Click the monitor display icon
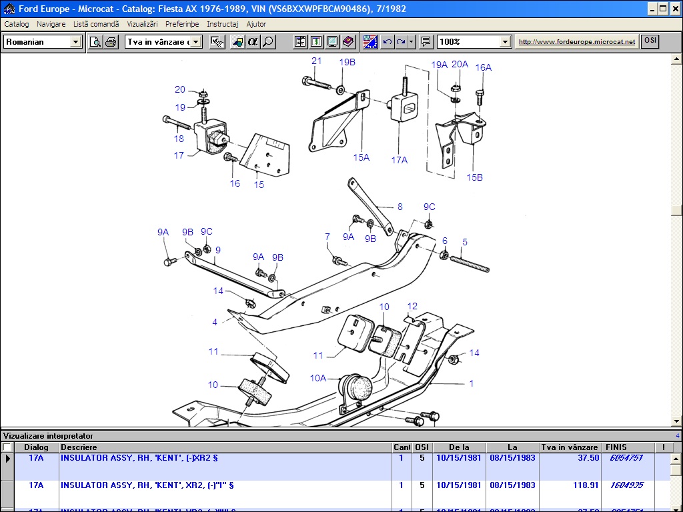 click(332, 42)
